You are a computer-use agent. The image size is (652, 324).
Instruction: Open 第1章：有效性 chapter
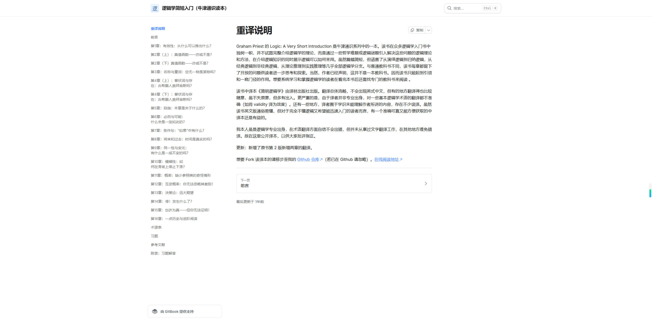pyautogui.click(x=181, y=46)
